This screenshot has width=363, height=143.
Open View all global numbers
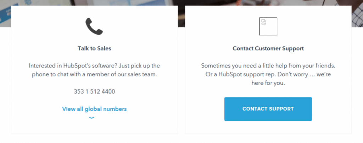(x=94, y=109)
